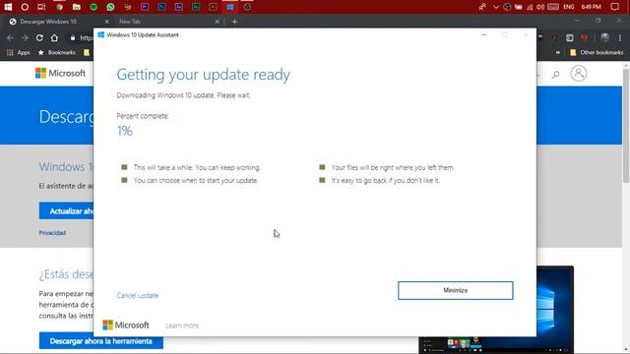Reload the page in Chrome
630x354 pixels.
tap(39, 37)
